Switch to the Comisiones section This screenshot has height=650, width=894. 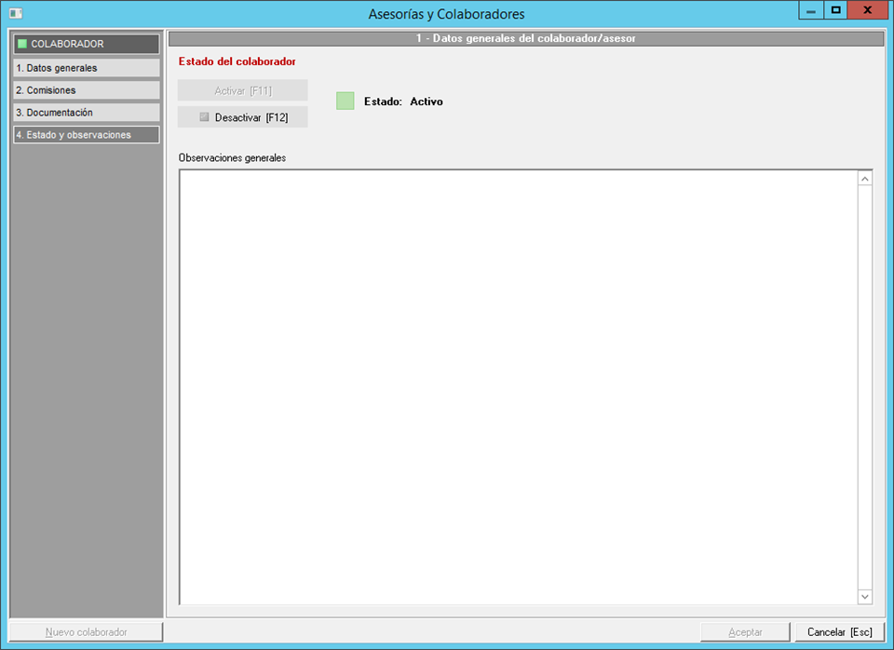pyautogui.click(x=86, y=90)
